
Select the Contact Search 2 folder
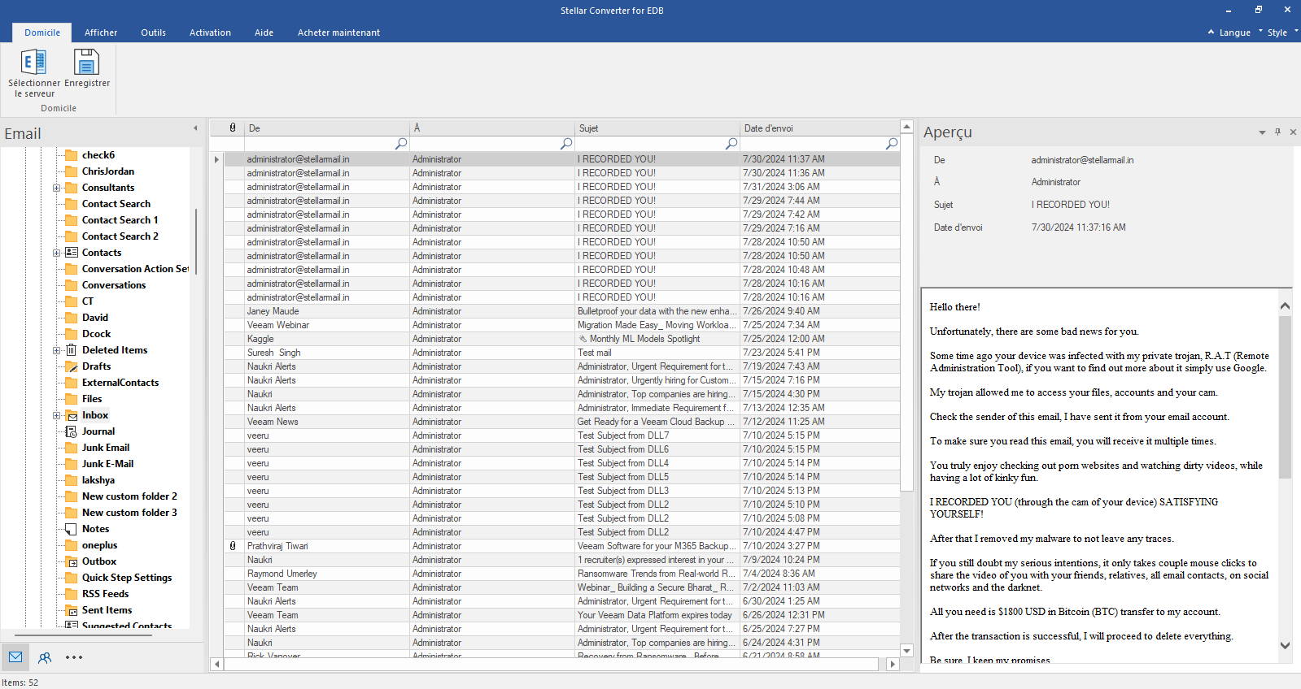coord(120,236)
